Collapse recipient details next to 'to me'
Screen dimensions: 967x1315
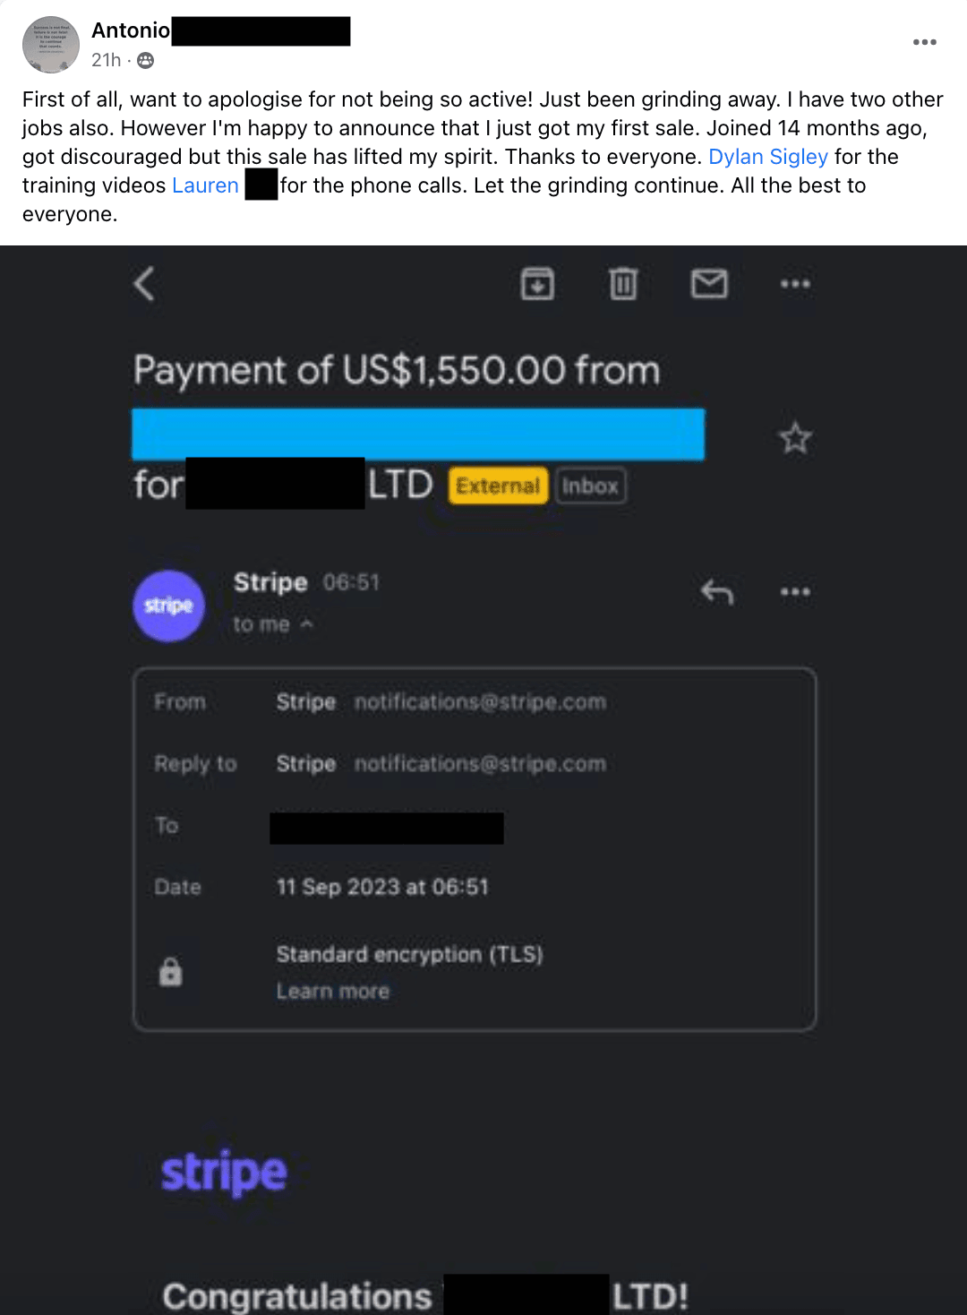pos(307,624)
